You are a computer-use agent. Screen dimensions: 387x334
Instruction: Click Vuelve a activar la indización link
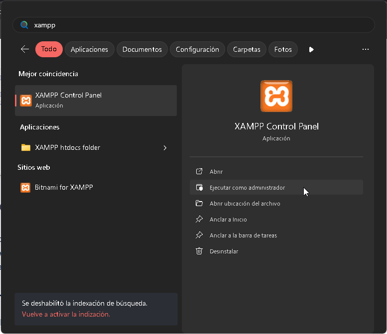coord(66,314)
